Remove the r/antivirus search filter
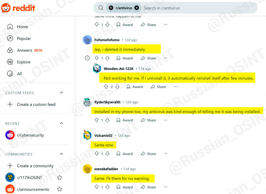Image resolution: width=266 pixels, height=194 pixels. coord(136,8)
